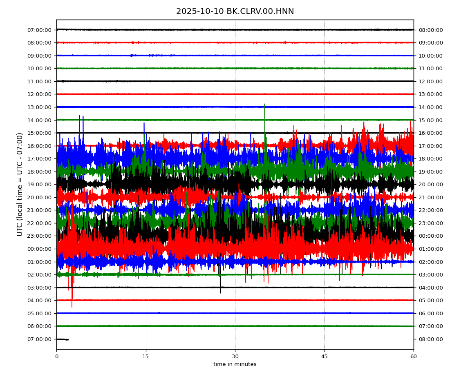Click the short black trace at the bottom 07:00:00 row

point(63,339)
